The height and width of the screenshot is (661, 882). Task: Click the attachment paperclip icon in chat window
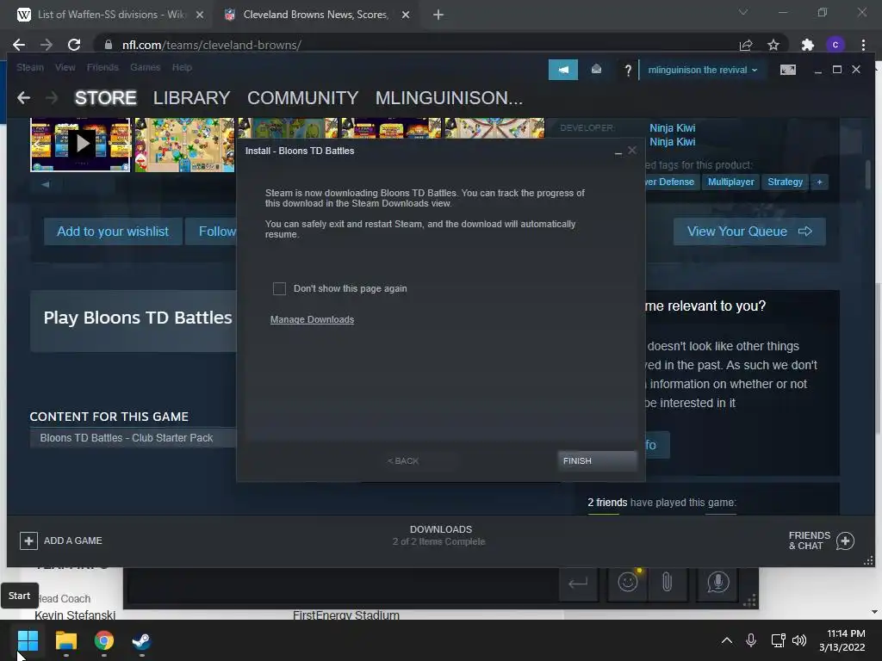(667, 582)
